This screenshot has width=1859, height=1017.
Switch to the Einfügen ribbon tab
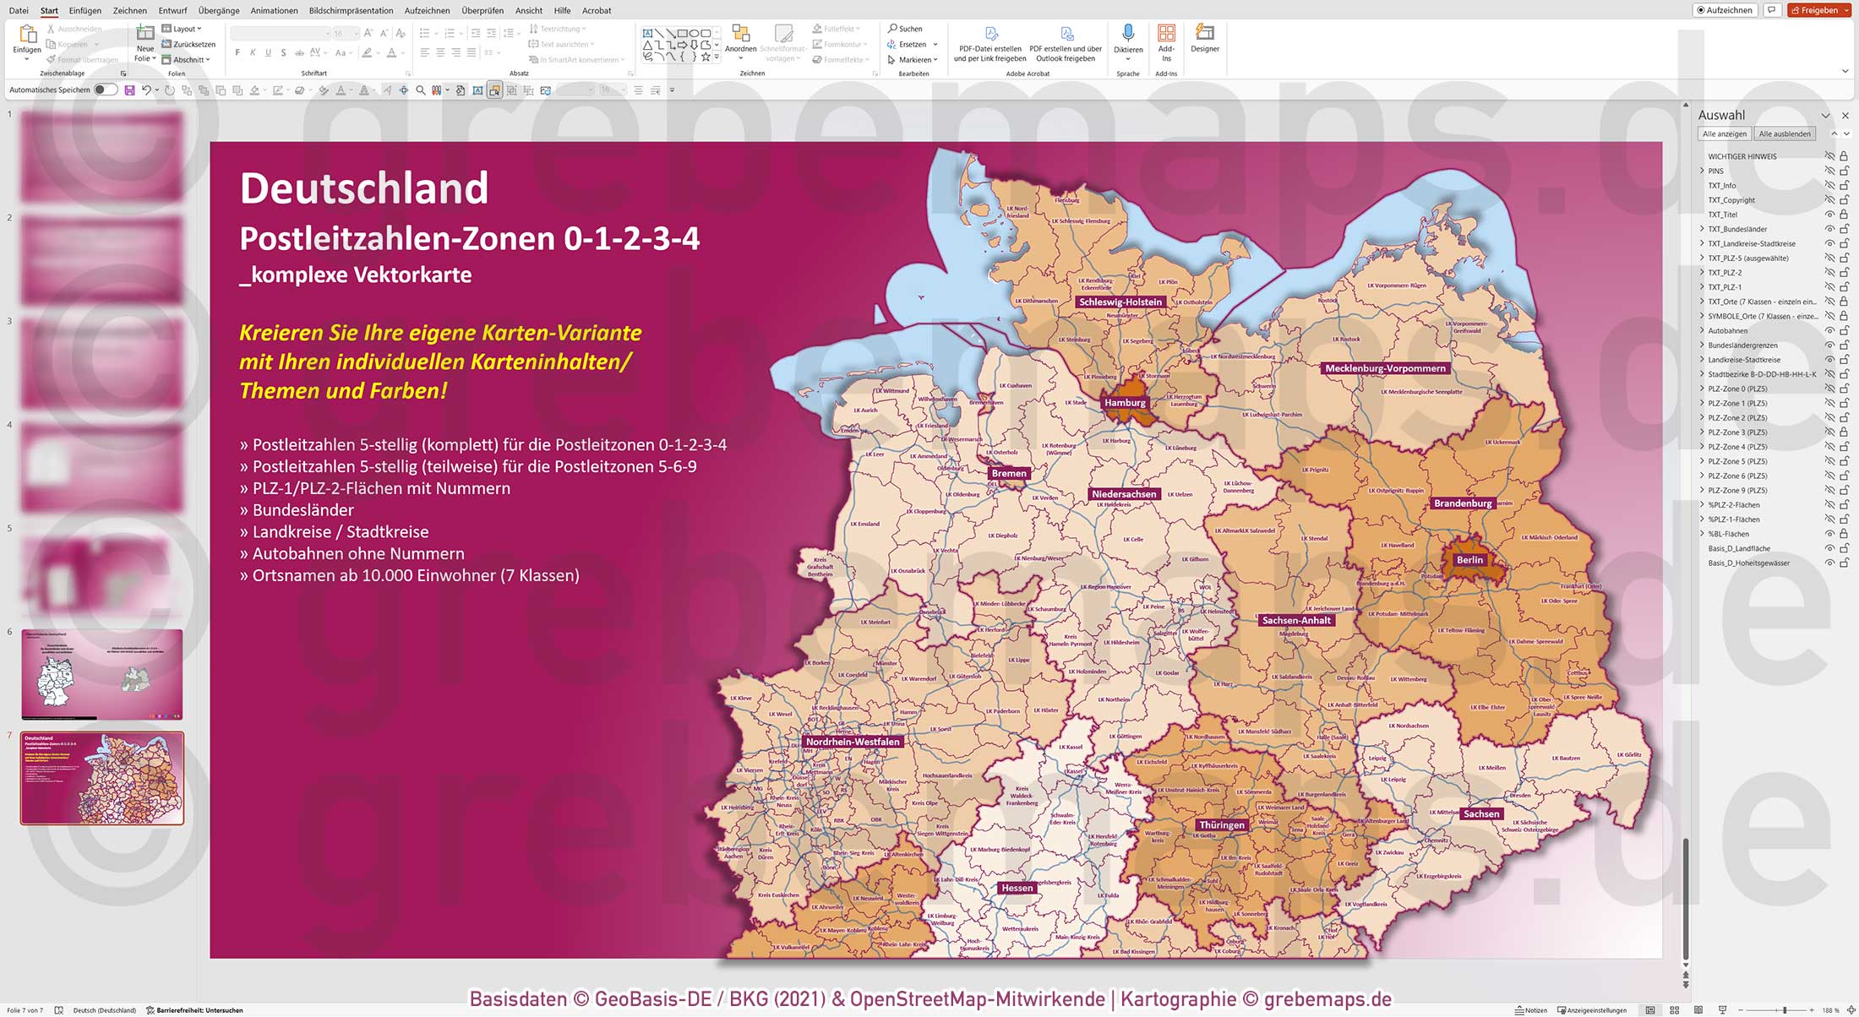(84, 10)
